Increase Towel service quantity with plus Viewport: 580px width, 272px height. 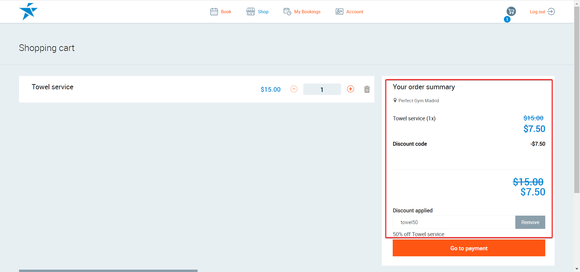pyautogui.click(x=350, y=89)
